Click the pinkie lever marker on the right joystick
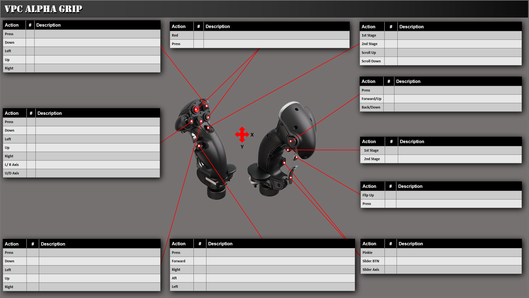The image size is (529, 298). [291, 177]
